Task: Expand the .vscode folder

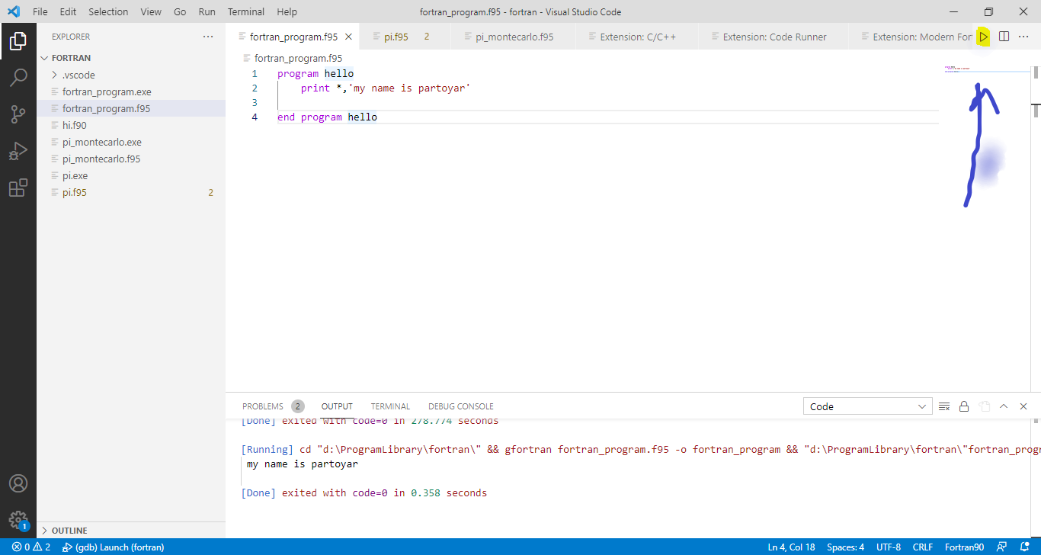Action: [78, 75]
